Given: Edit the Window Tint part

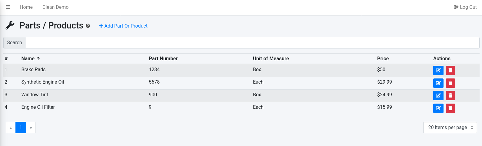Looking at the screenshot, I should coord(438,95).
